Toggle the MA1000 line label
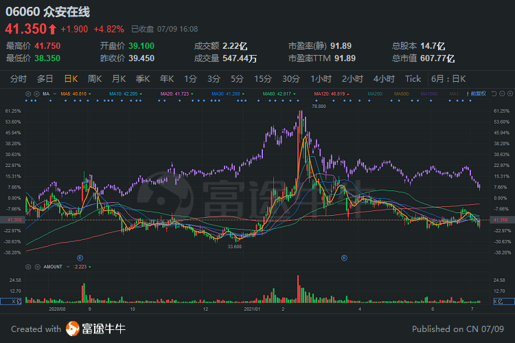Screen dimensions: 515x343 429,94
